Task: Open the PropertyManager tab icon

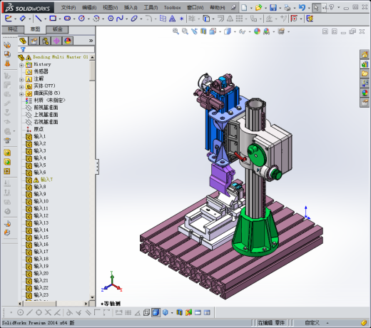Action: pos(34,41)
